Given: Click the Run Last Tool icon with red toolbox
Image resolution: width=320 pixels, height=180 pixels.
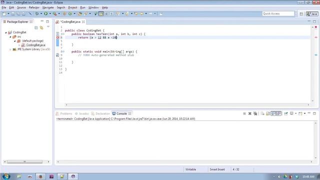Looking at the screenshot, I should click(x=54, y=13).
